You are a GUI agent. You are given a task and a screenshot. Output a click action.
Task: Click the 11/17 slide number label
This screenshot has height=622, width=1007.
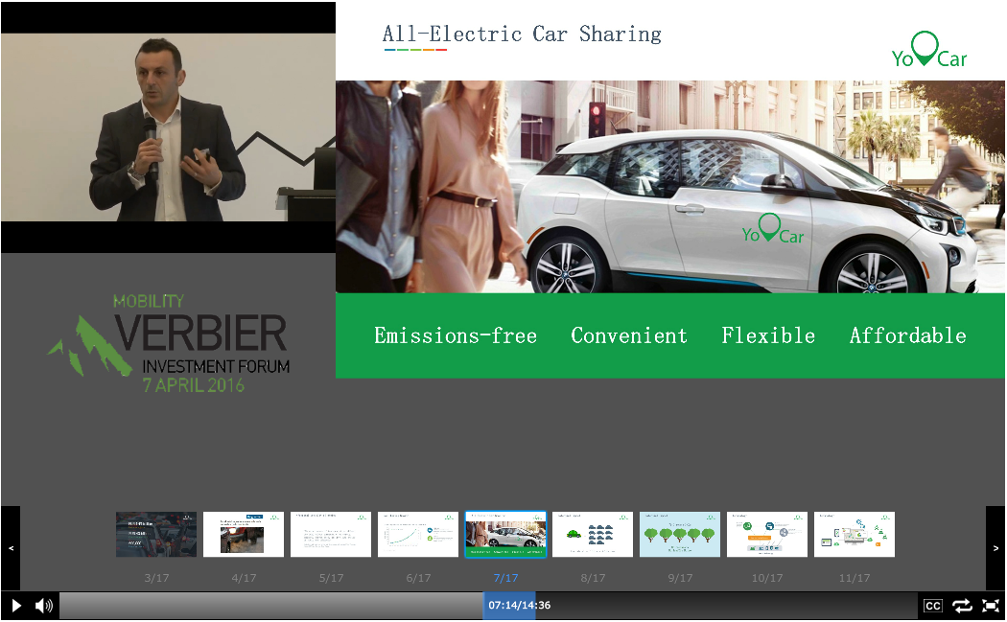pyautogui.click(x=855, y=578)
